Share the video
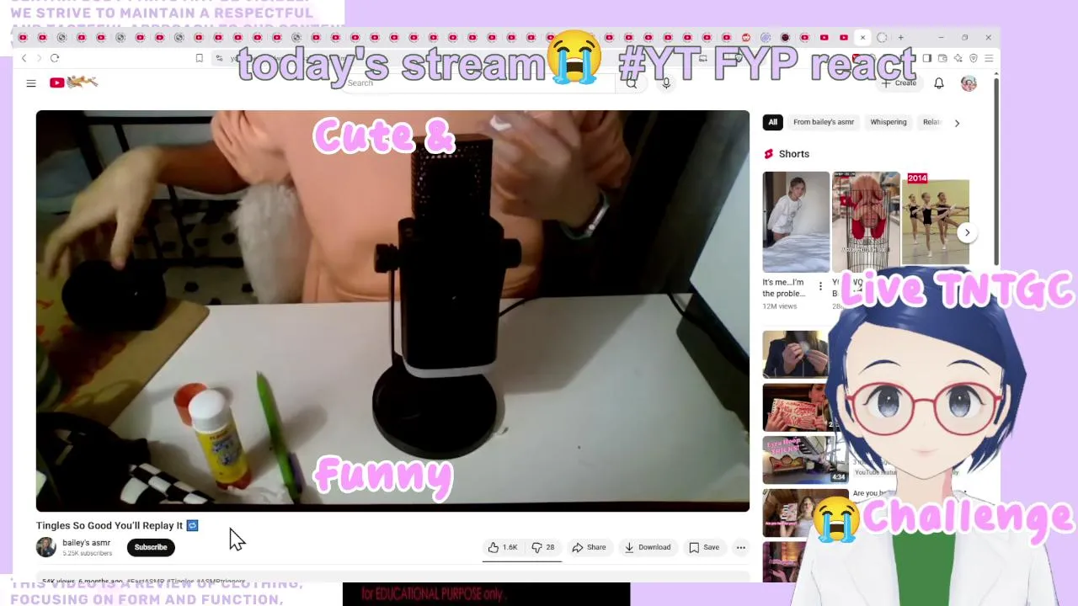 coord(589,547)
